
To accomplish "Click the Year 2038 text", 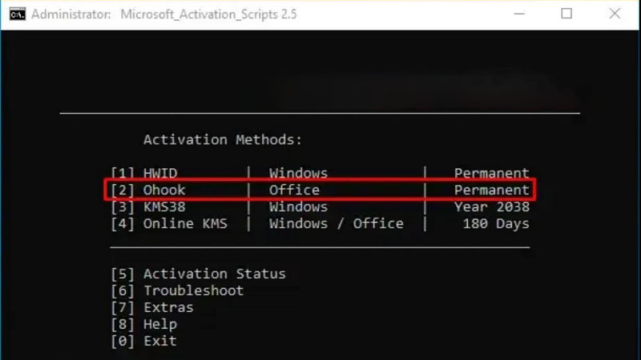I will [491, 207].
